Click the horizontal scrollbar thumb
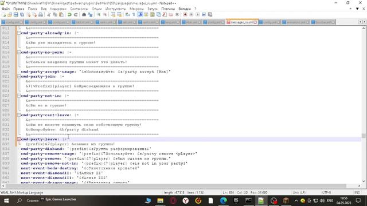This screenshot has width=367, height=206. (x=176, y=185)
